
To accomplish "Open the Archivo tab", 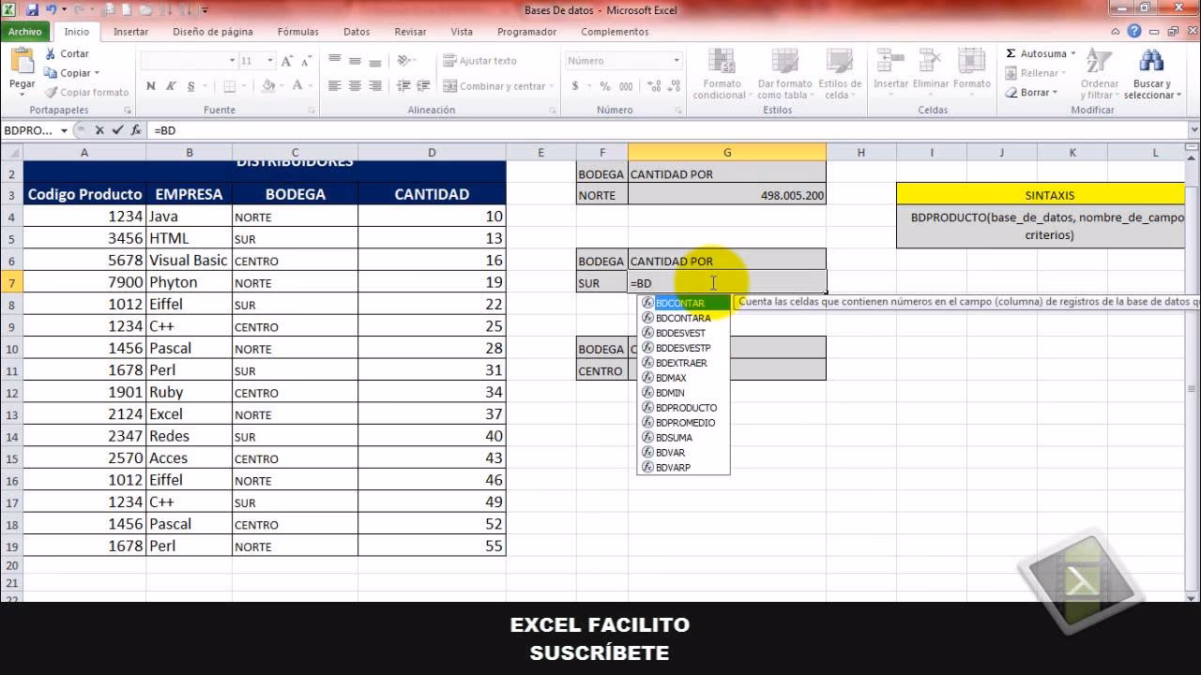I will [x=25, y=32].
